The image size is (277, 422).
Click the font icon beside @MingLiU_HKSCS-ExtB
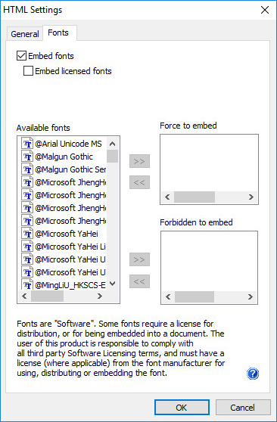pos(27,284)
